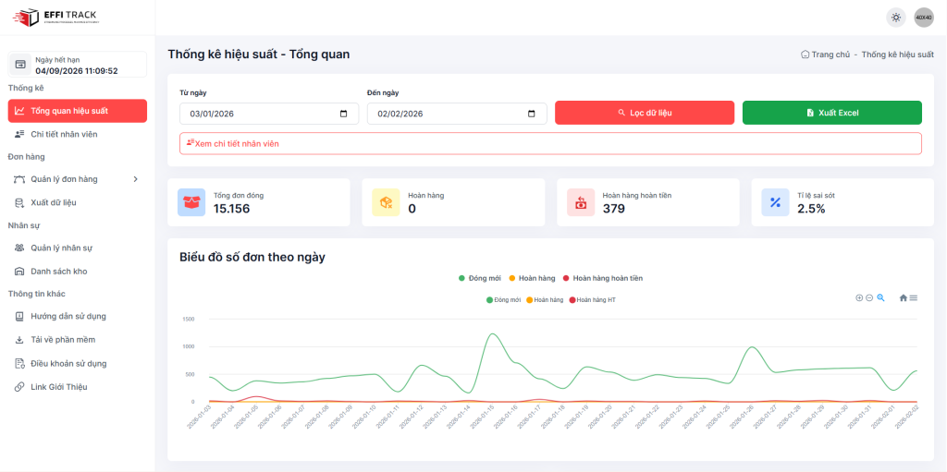Open the chart hamburger export menu
Image resolution: width=947 pixels, height=472 pixels.
[x=914, y=297]
